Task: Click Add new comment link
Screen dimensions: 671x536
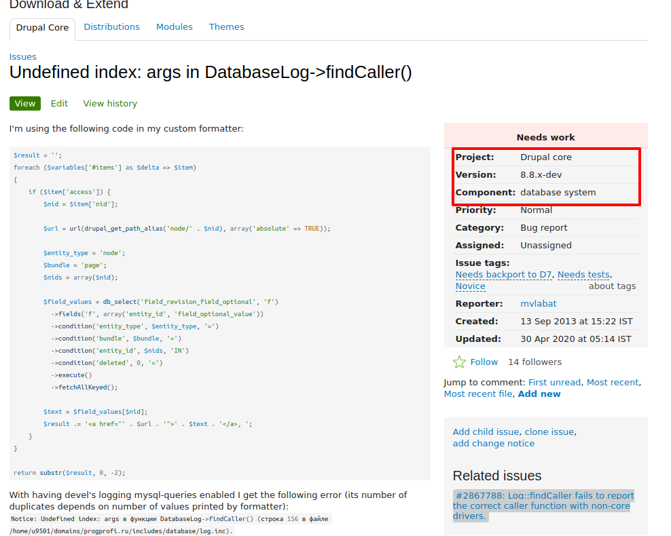Action: [539, 394]
